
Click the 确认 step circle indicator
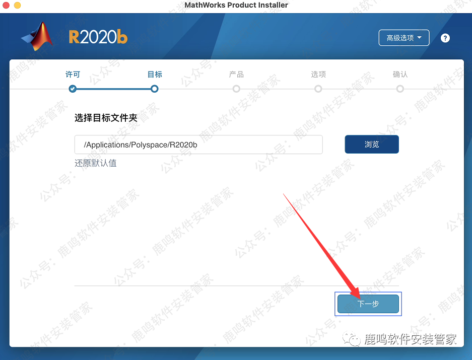tap(400, 89)
